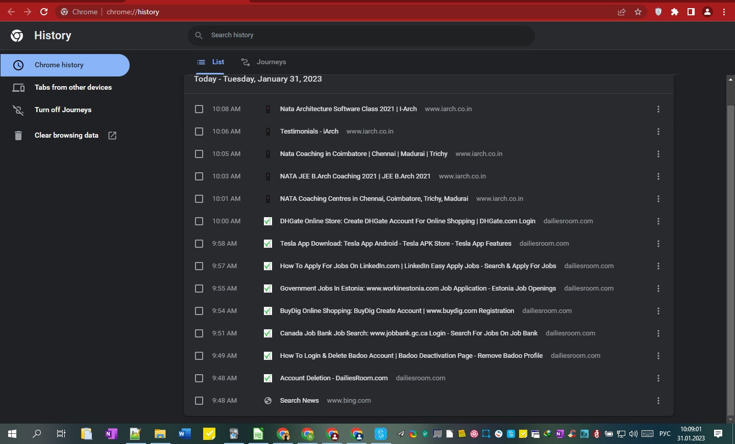
Task: Open File Explorer from the taskbar
Action: 160,434
